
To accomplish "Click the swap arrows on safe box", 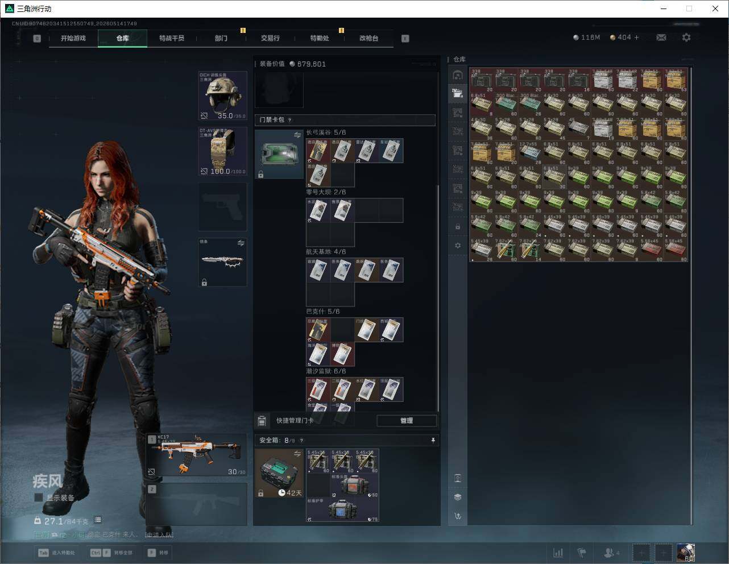I will click(x=297, y=454).
